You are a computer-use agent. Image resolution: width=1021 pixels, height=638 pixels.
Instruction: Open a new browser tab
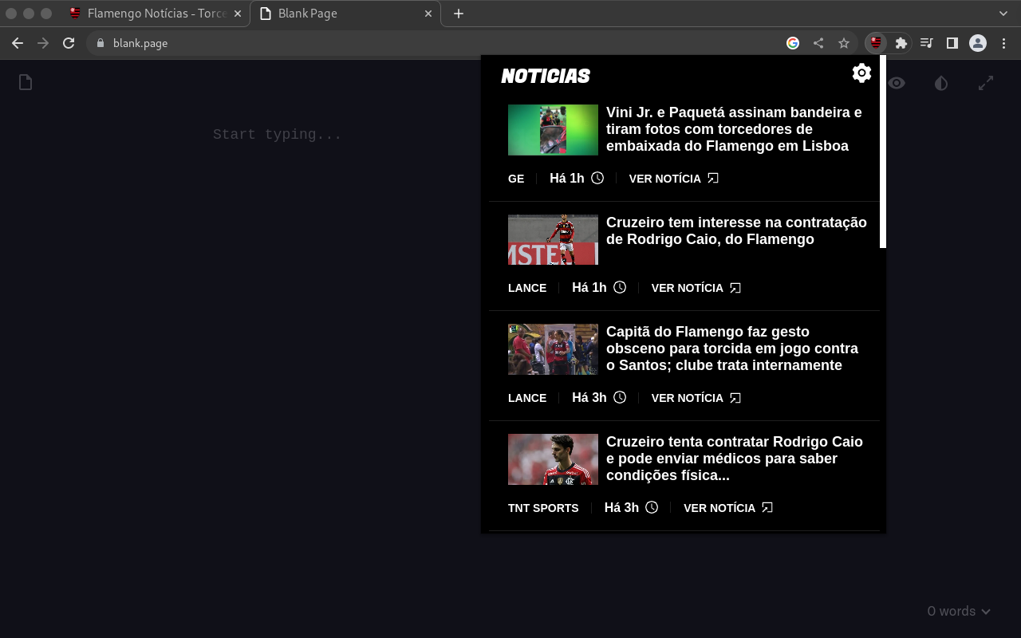pos(459,14)
